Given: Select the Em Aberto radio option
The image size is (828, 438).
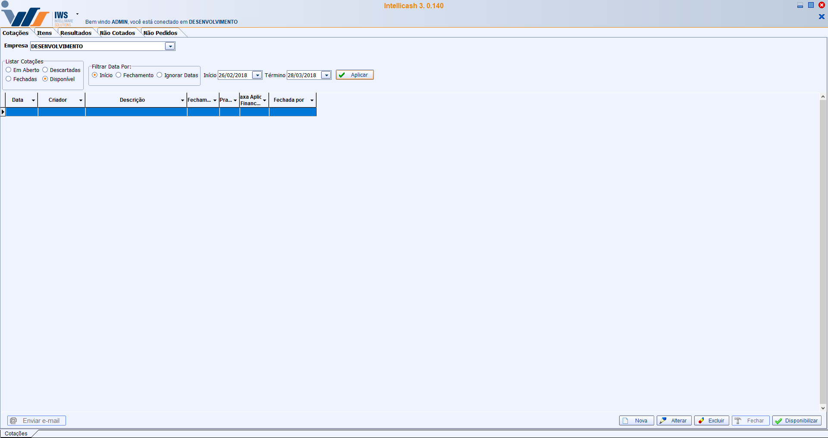Looking at the screenshot, I should 9,70.
